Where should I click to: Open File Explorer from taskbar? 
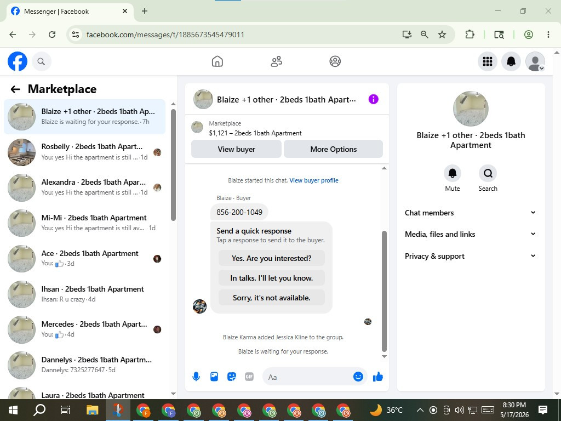92,410
